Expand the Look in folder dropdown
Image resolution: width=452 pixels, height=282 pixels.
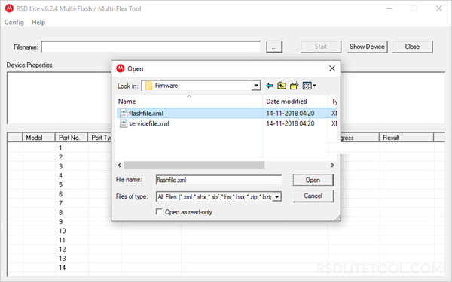(255, 86)
